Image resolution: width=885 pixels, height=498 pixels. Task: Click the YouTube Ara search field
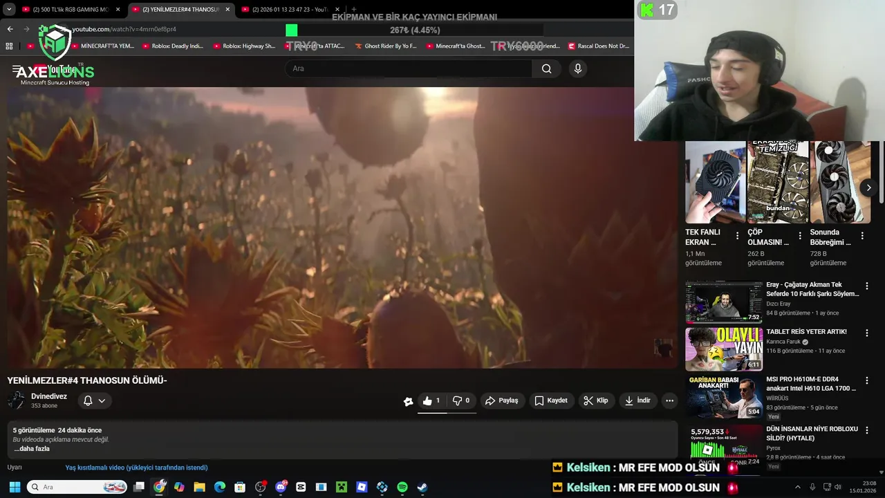409,68
